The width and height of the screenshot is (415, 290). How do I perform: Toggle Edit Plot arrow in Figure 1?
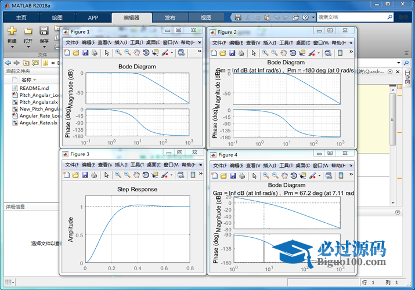pyautogui.click(x=106, y=53)
